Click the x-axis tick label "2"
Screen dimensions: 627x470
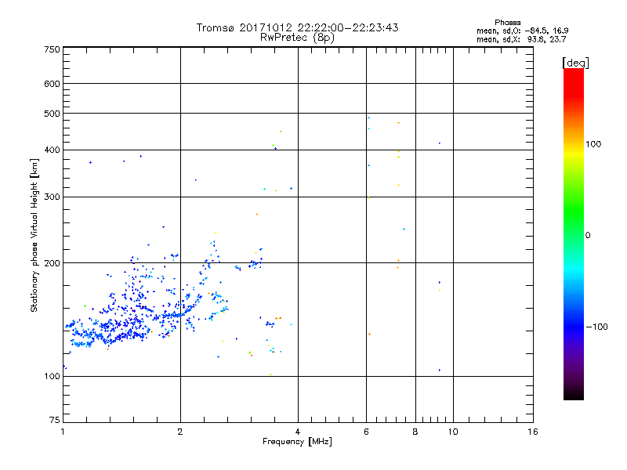click(180, 432)
